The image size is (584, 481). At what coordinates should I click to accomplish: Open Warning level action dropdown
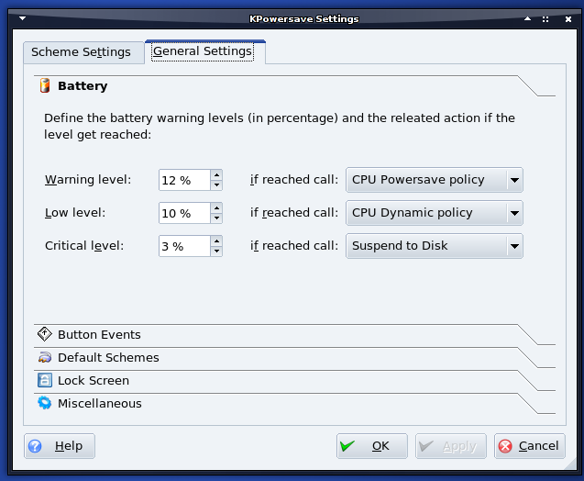435,180
